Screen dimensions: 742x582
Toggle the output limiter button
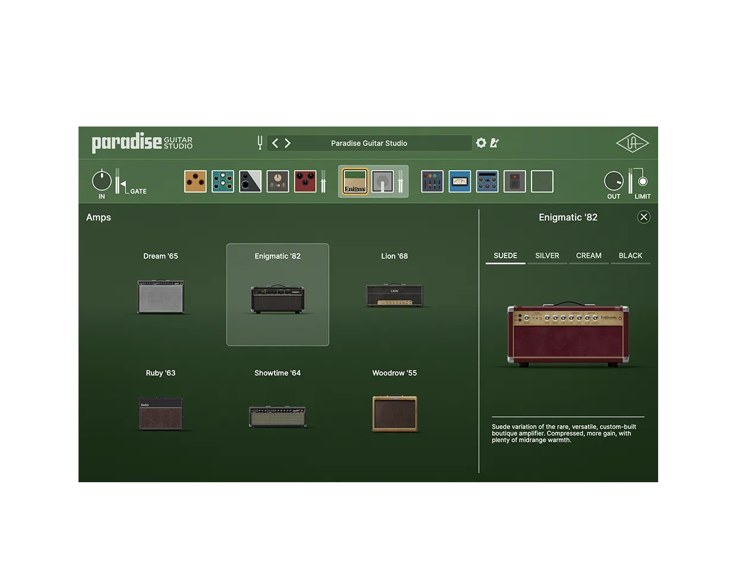pyautogui.click(x=643, y=181)
